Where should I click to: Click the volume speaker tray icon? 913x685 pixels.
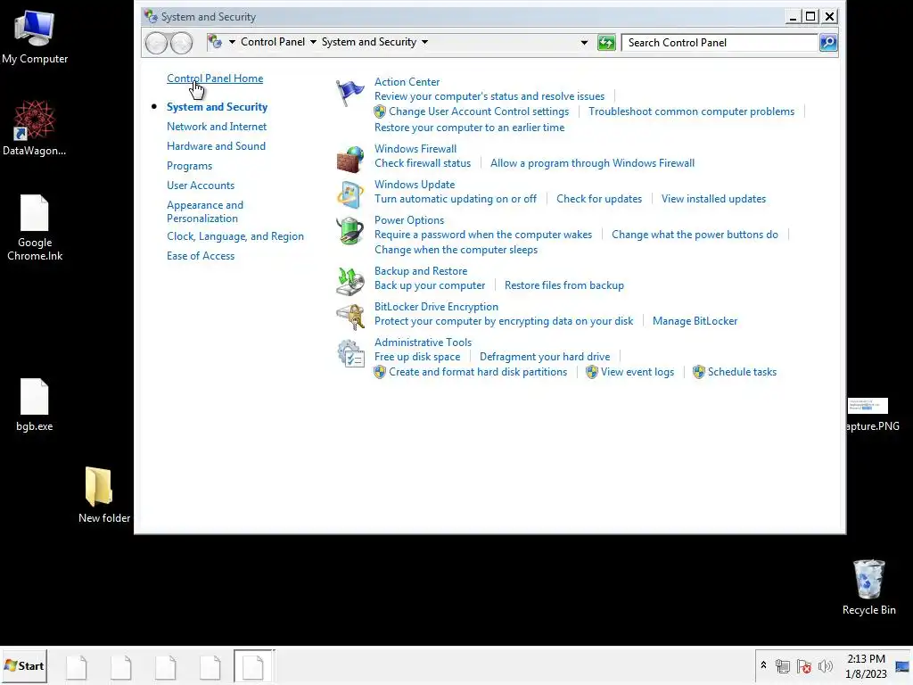click(x=825, y=665)
